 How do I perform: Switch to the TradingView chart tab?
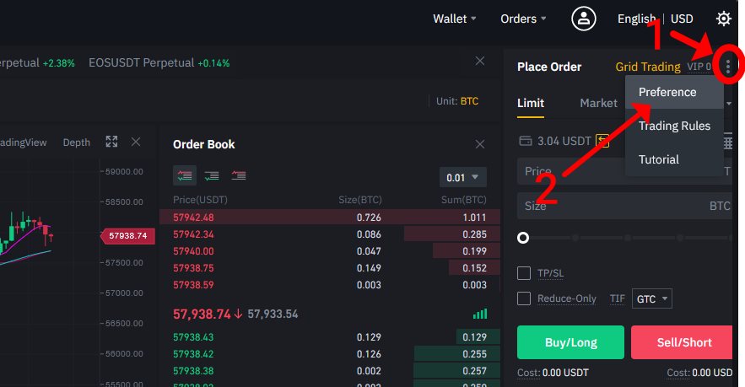point(24,142)
